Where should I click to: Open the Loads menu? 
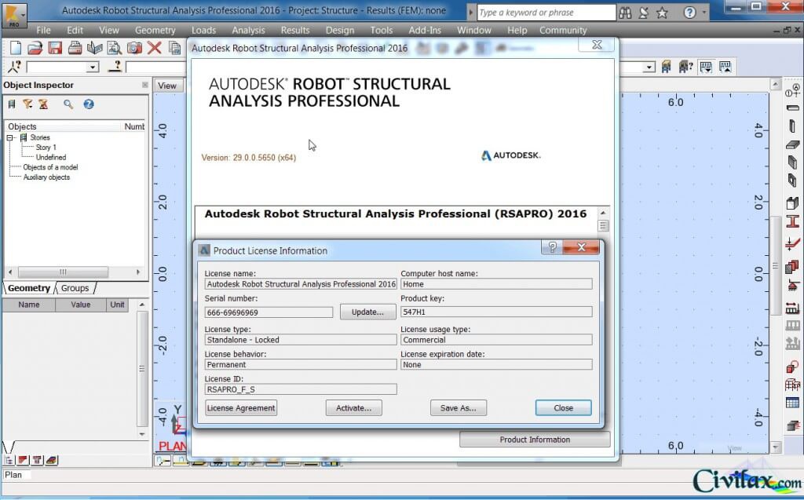[203, 31]
